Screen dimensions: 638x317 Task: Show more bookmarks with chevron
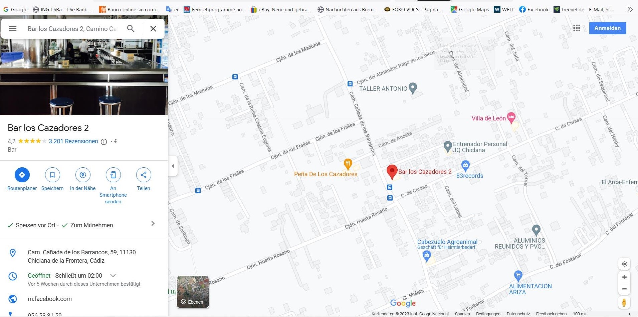630,9
